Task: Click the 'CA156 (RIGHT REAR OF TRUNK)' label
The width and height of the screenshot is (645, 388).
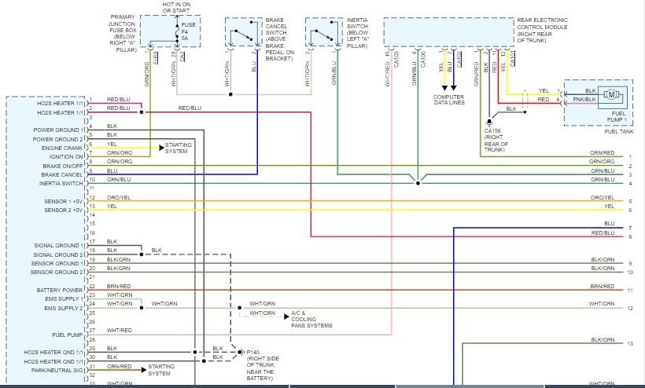Action: 496,140
